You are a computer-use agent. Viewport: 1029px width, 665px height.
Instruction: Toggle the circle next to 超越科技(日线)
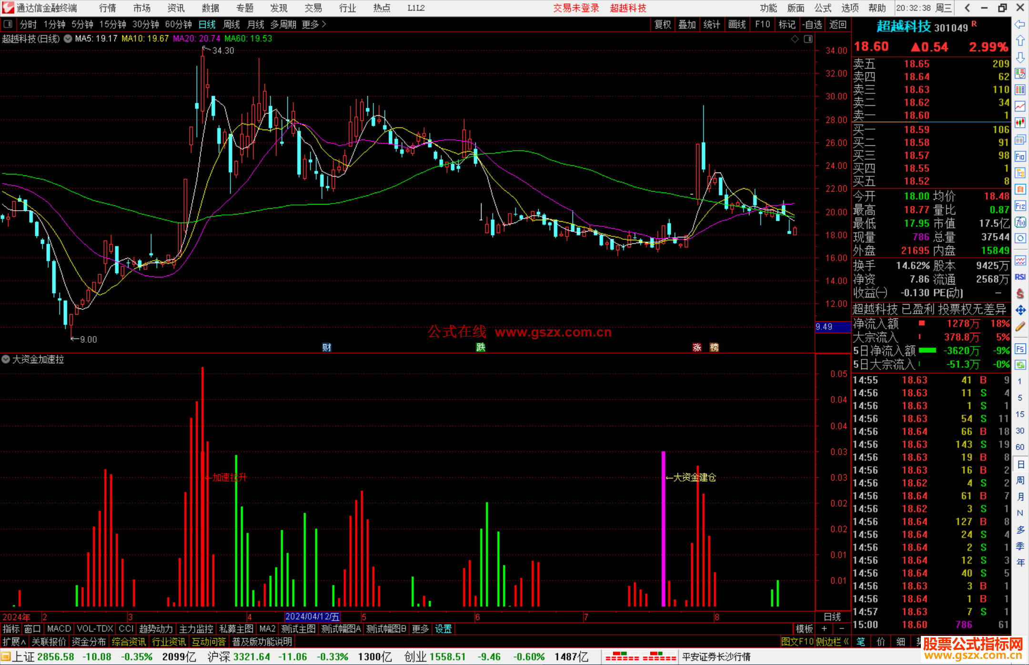pos(68,39)
